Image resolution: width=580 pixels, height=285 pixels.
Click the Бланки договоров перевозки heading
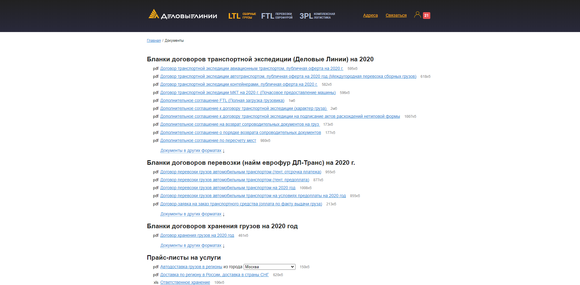[x=251, y=163]
